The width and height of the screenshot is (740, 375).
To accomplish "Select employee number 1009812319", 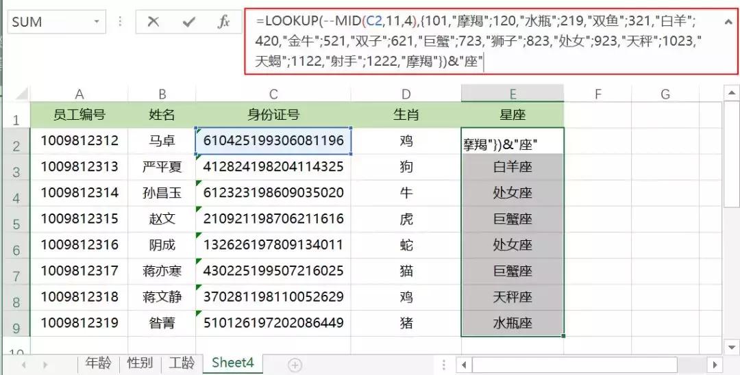I will 79,323.
